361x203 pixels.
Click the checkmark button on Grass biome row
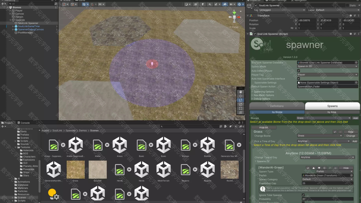click(x=335, y=132)
